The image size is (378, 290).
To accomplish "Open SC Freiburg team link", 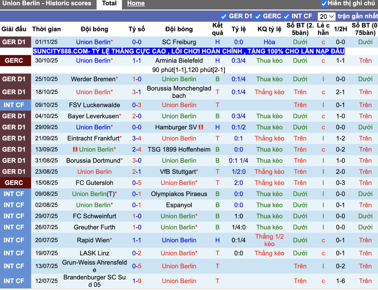I will [x=179, y=42].
